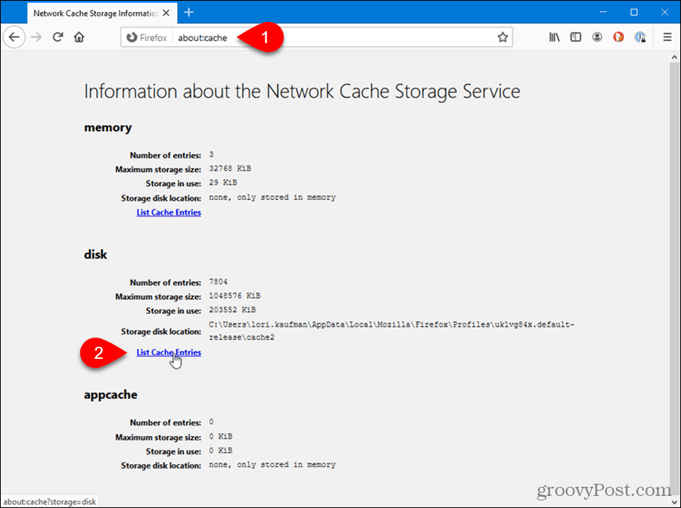Minimize the Firefox window
The height and width of the screenshot is (508, 681).
pos(603,12)
